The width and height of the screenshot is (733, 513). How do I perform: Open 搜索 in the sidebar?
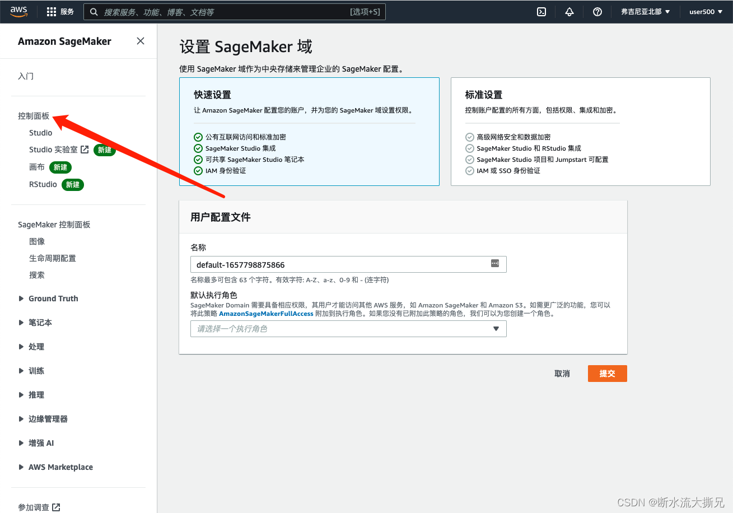[37, 275]
